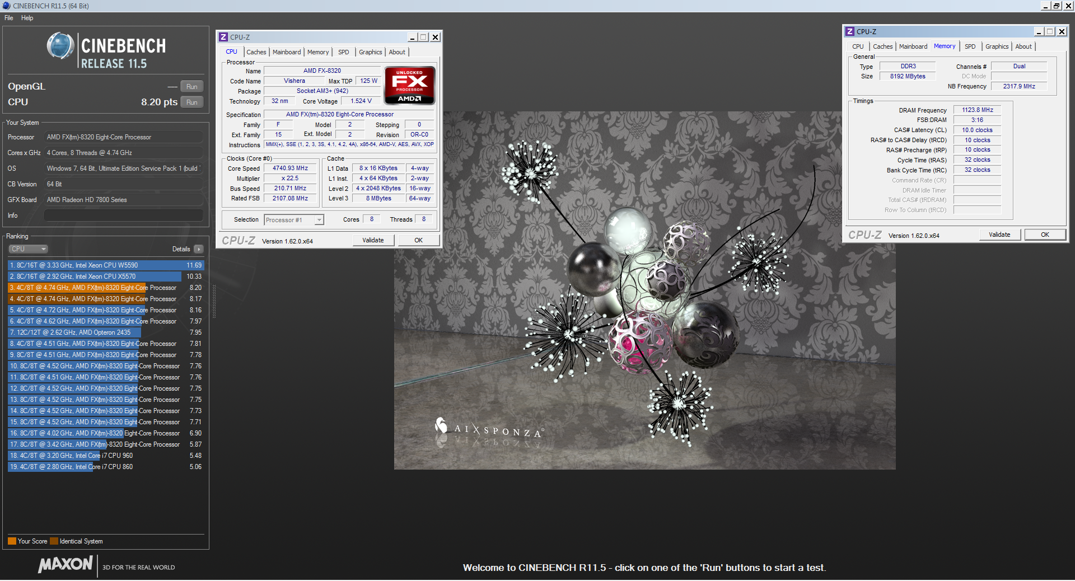The image size is (1075, 581).
Task: Click the rendered Cinebench scene image
Action: 644,290
